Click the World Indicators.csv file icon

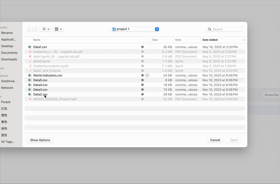[30, 75]
